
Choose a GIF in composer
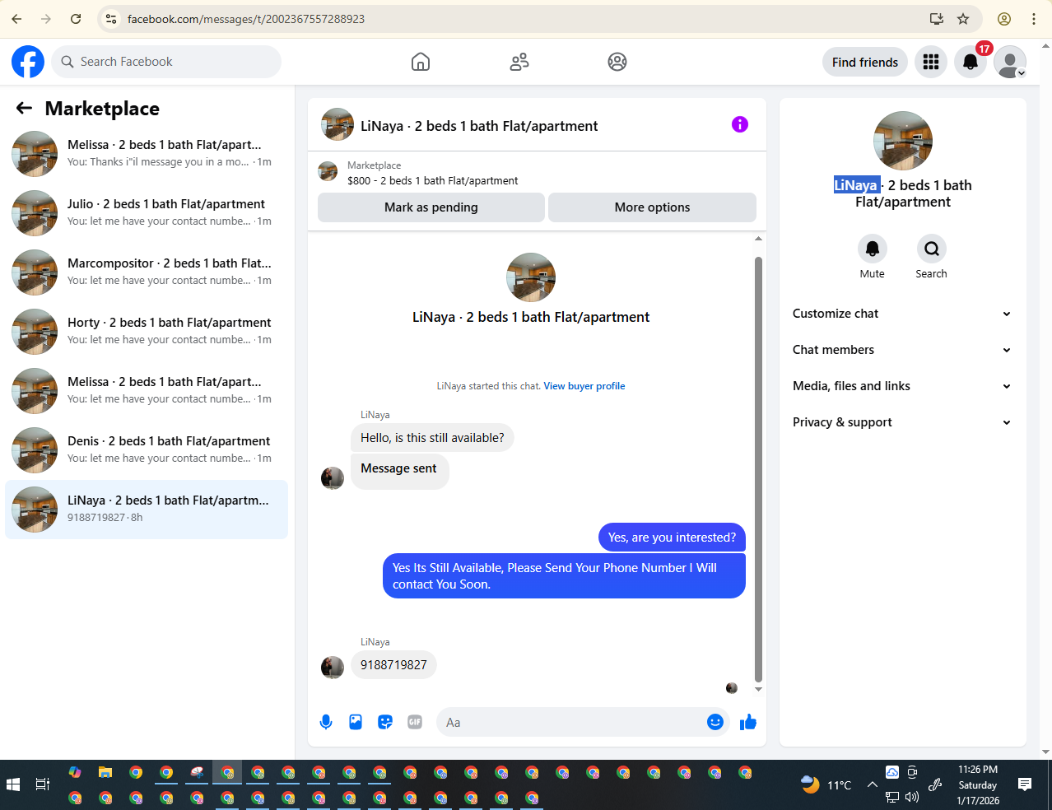(415, 722)
